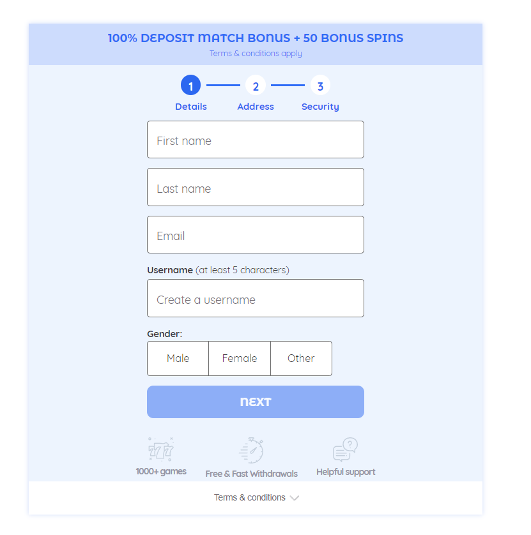Choose Male gender option
Image resolution: width=531 pixels, height=535 pixels.
178,358
